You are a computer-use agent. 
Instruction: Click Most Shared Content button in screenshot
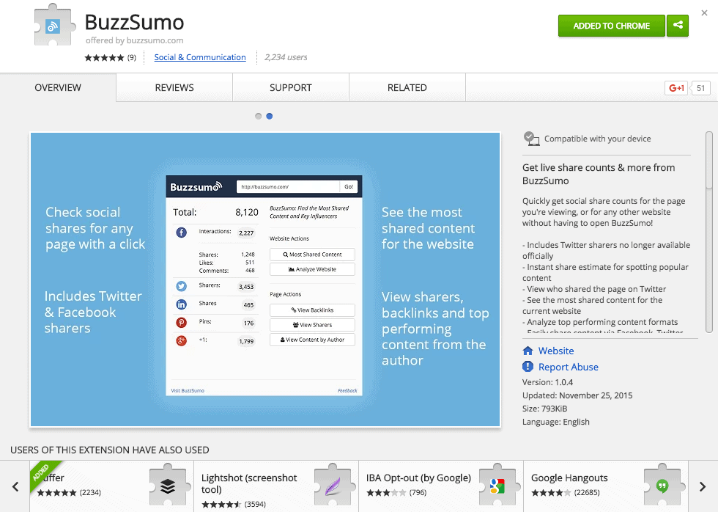click(312, 255)
